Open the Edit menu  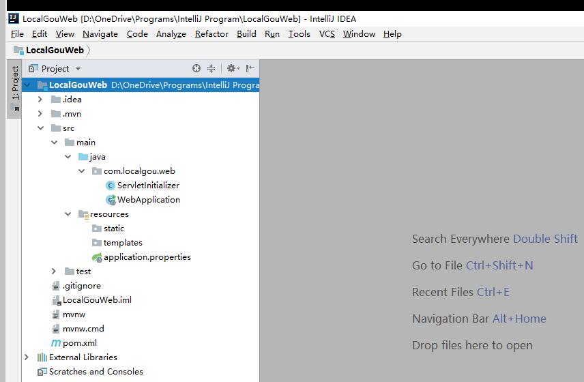[40, 34]
